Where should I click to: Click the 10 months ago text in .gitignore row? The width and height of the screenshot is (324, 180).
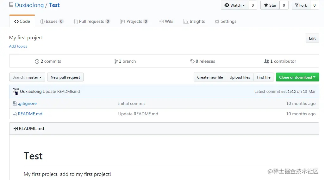[301, 103]
